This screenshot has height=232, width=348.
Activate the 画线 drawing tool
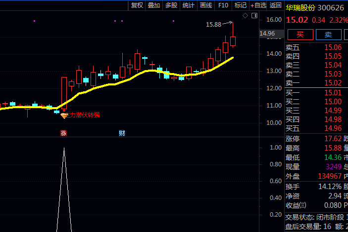206,5
